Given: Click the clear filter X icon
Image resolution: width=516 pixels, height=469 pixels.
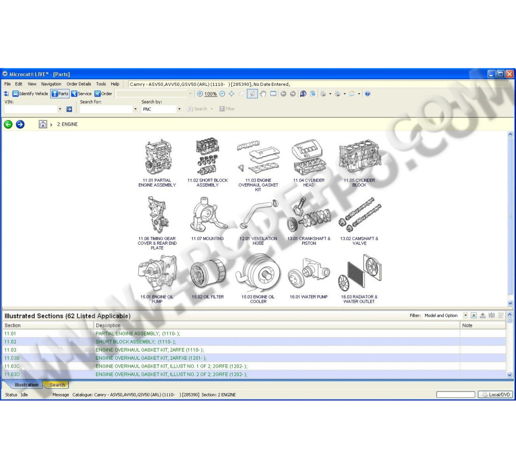Looking at the screenshot, I should pos(474,316).
